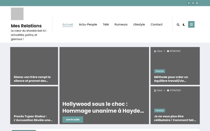Open Rumeurs menu item
The height and width of the screenshot is (131, 210).
121,24
